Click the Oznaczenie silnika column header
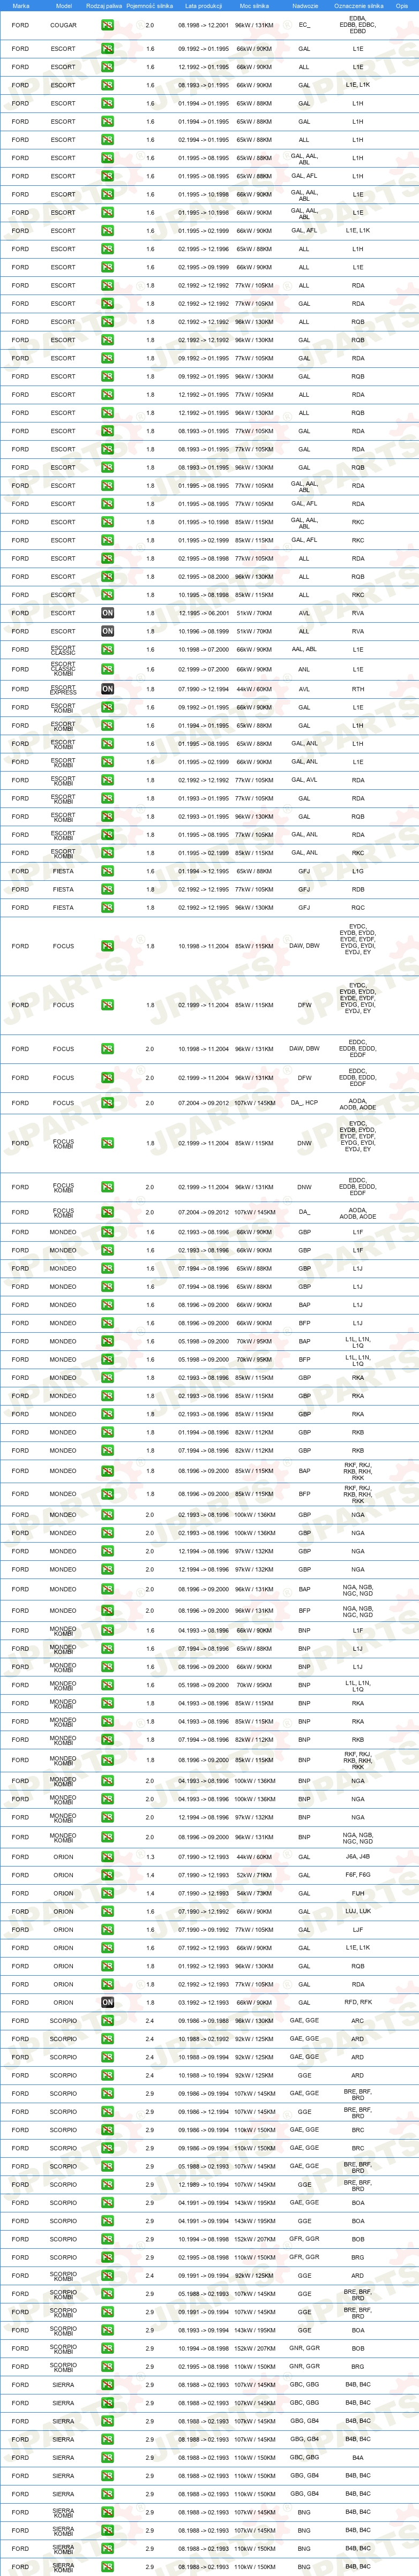The image size is (419, 2576). point(358,5)
